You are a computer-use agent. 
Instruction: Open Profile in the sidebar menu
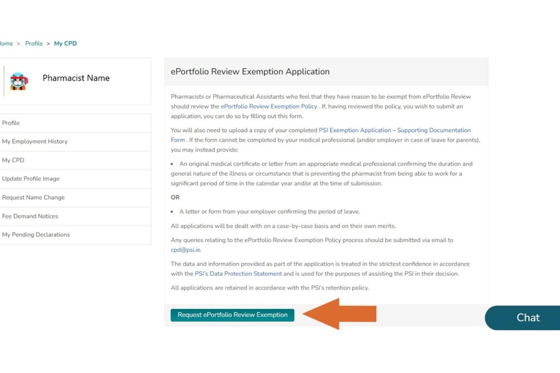click(x=75, y=123)
